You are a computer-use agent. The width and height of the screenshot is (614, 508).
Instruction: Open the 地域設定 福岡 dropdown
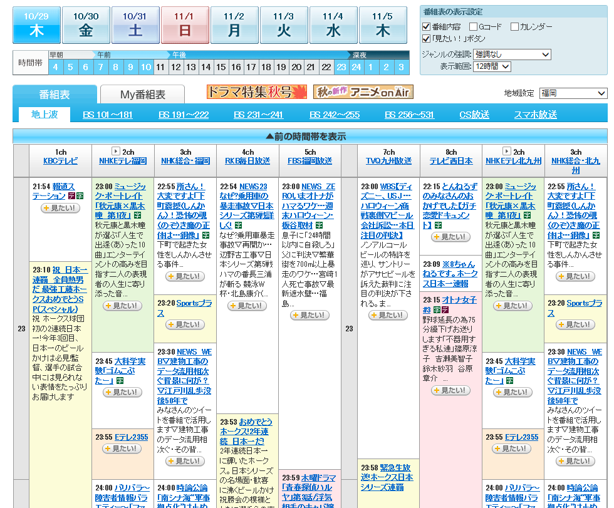coord(573,93)
